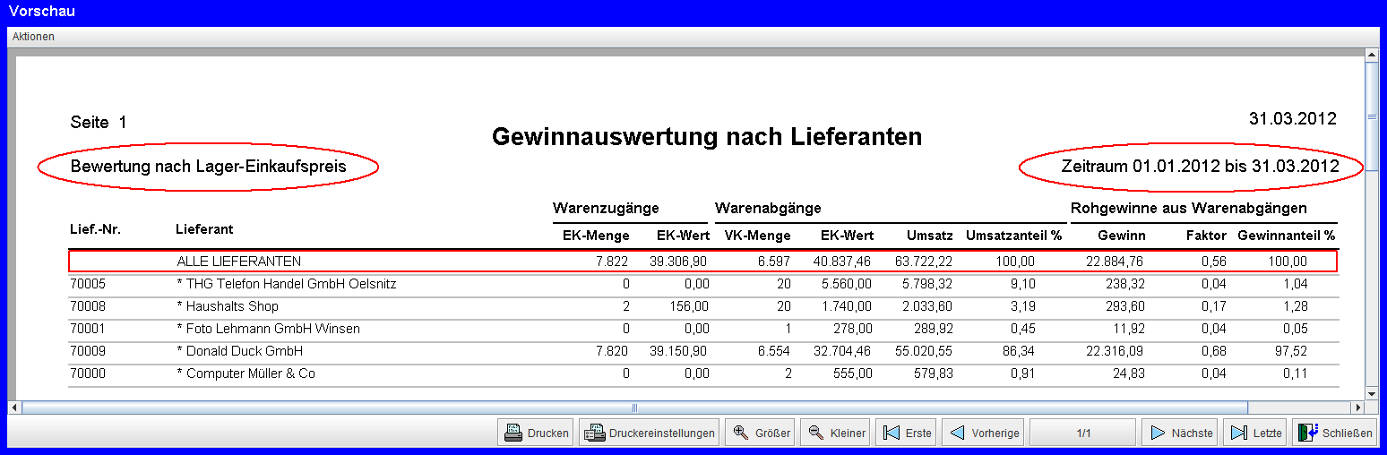1387x455 pixels.
Task: Zoom in with the Größer magnifier
Action: [760, 433]
